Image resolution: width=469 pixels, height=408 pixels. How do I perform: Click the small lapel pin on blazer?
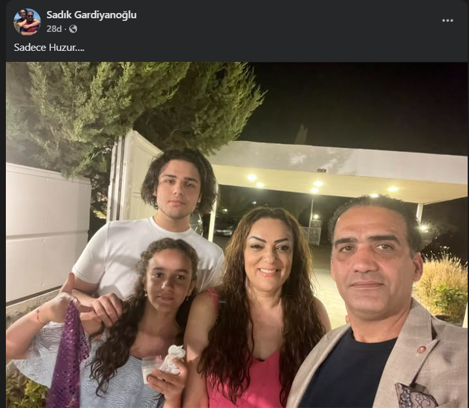[x=421, y=349]
